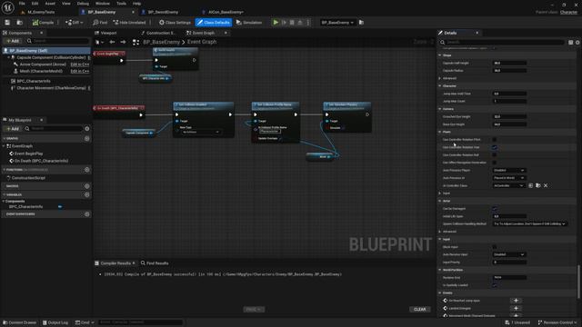This screenshot has width=582, height=327.
Task: Click BP_BaseEnemy in the graph breadcrumb
Action: click(161, 42)
